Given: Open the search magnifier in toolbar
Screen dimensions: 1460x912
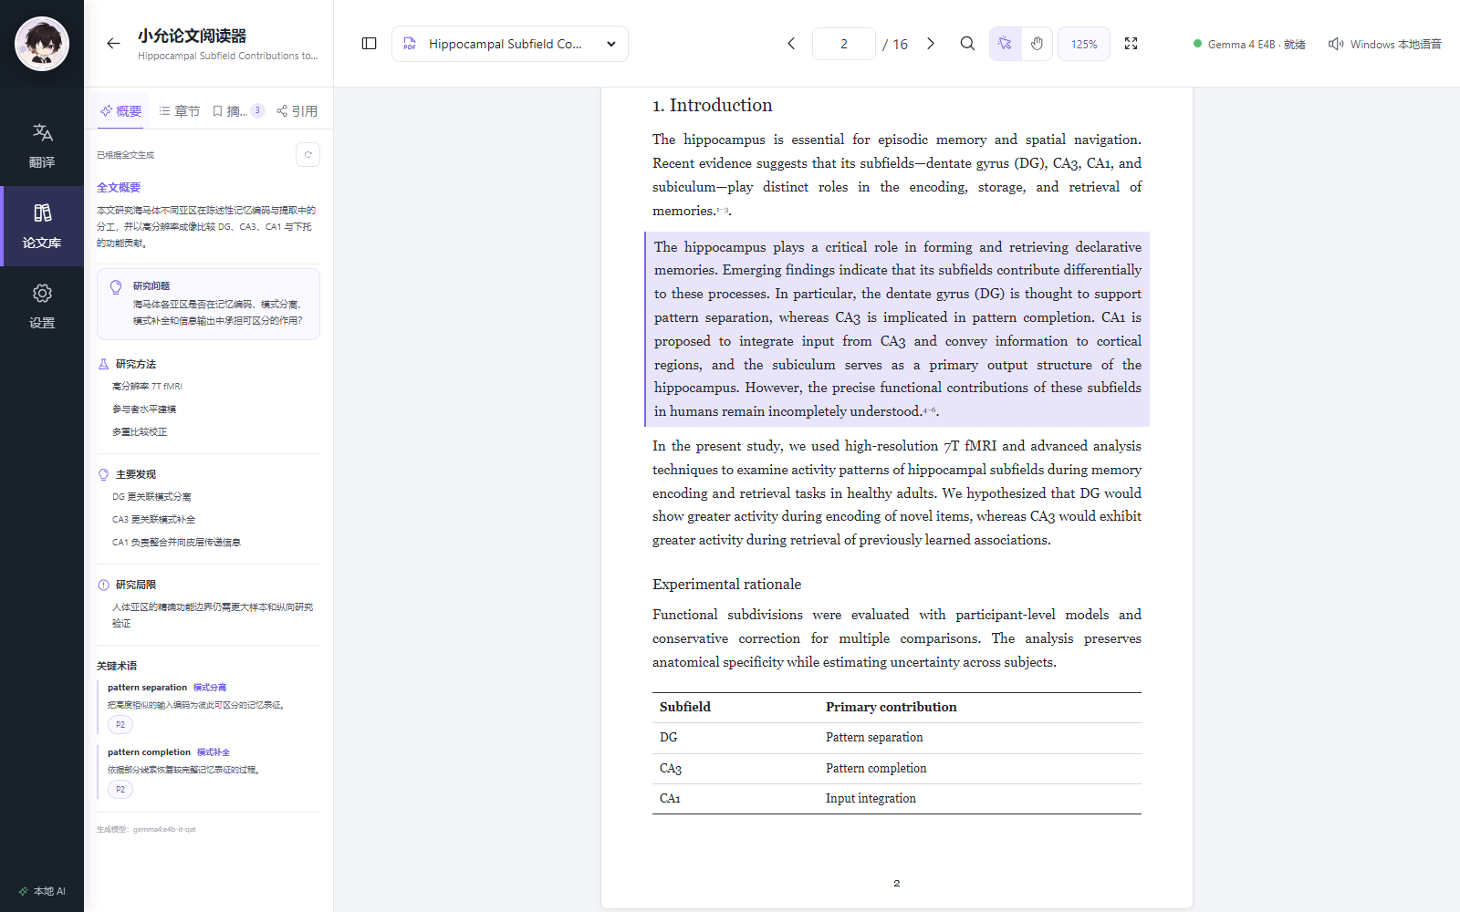Looking at the screenshot, I should coord(967,44).
